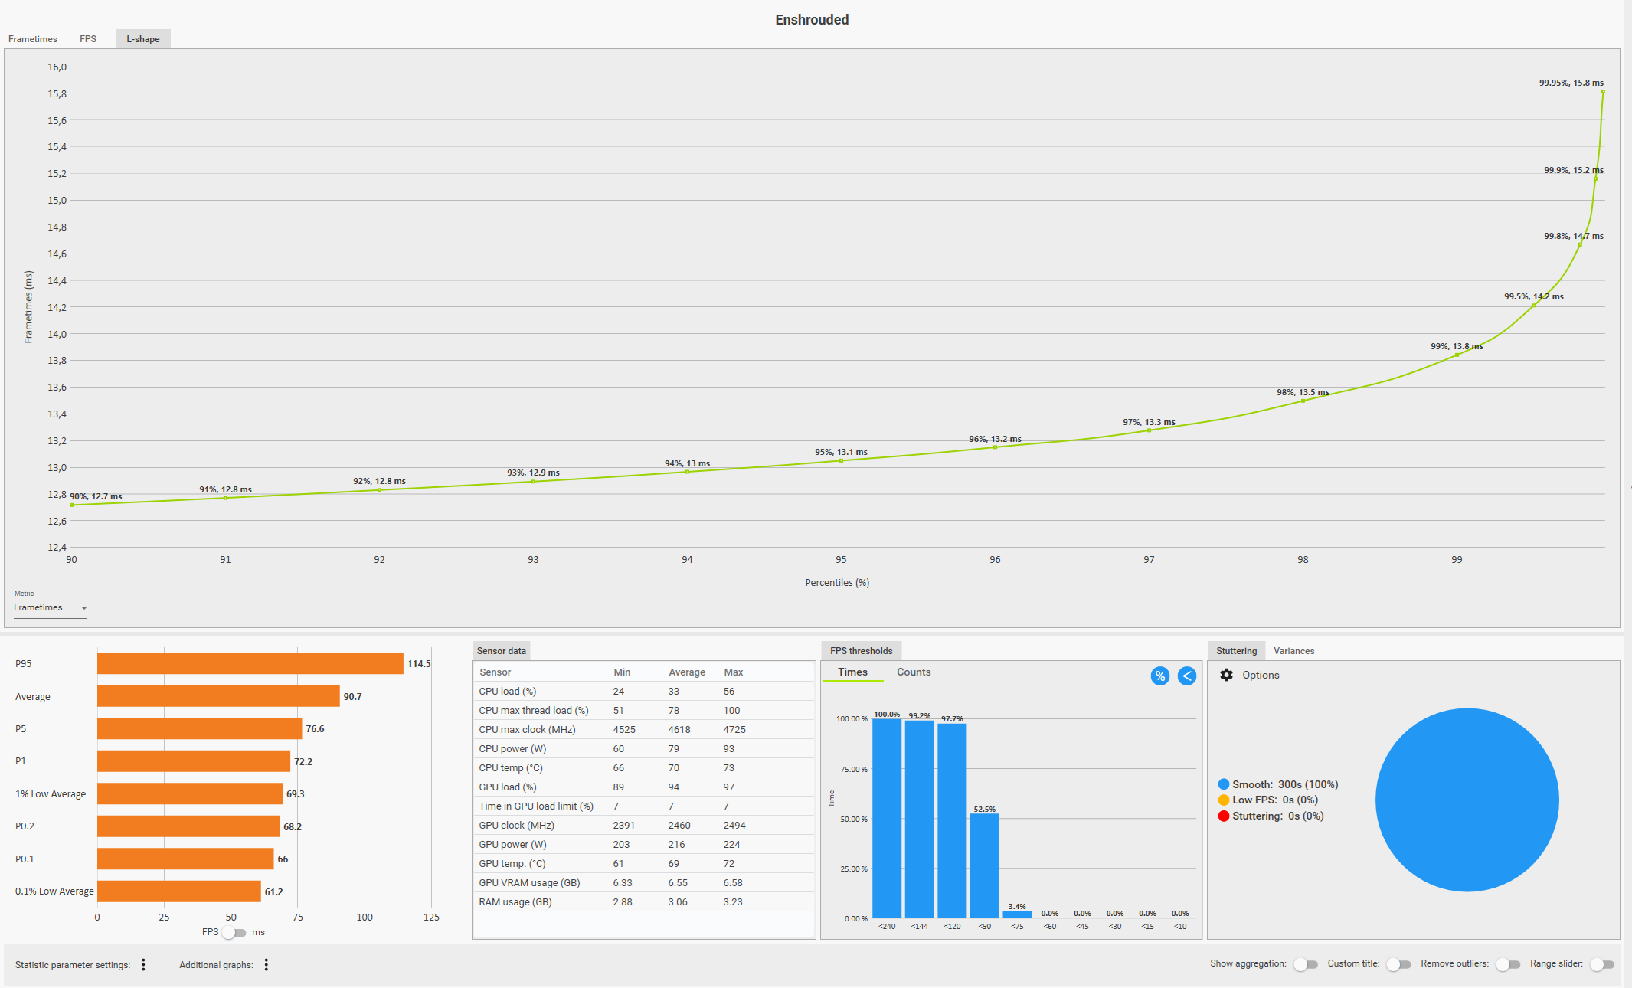Toggle the Range slider switch
Image resolution: width=1632 pixels, height=988 pixels.
1601,964
